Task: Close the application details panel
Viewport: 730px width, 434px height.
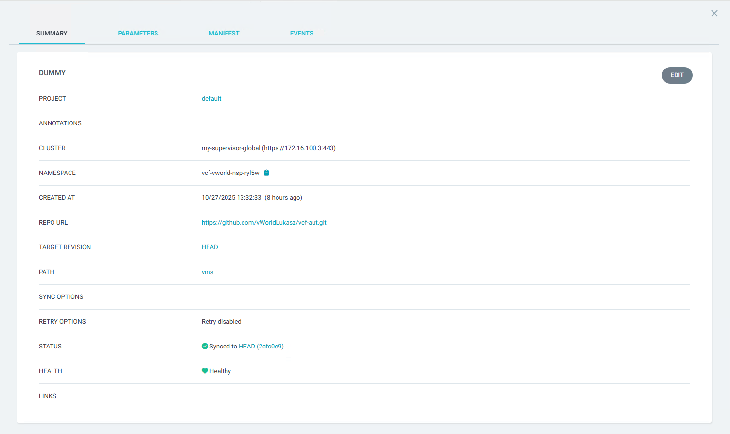Action: point(714,13)
